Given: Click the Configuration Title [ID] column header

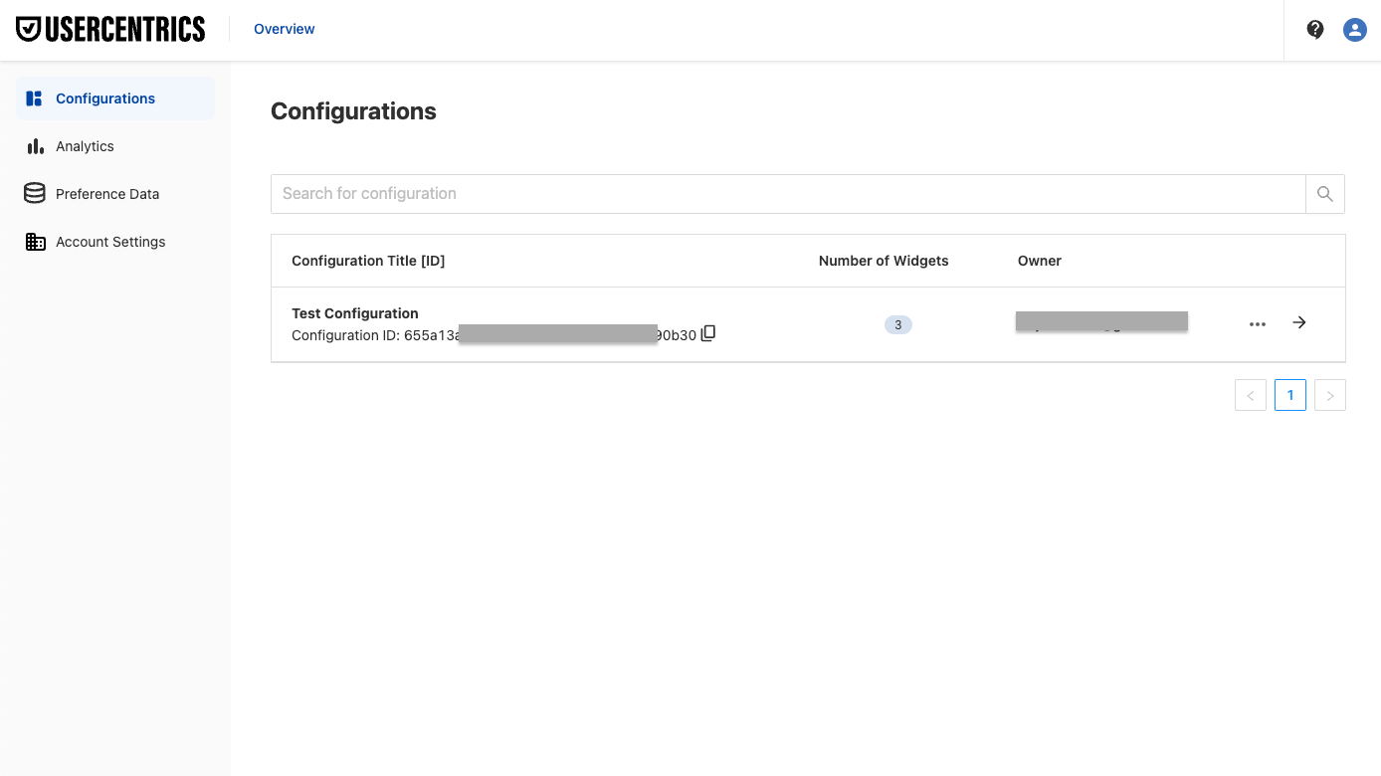Looking at the screenshot, I should [x=368, y=261].
